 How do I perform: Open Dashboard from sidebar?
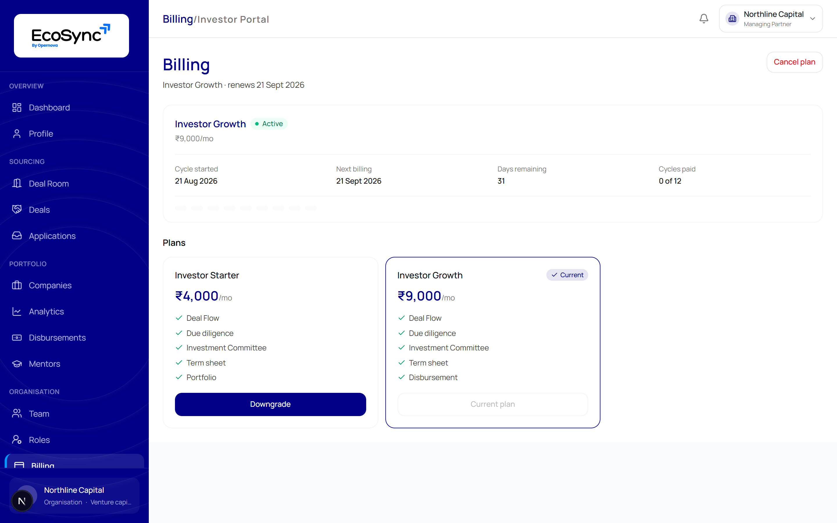pos(74,108)
